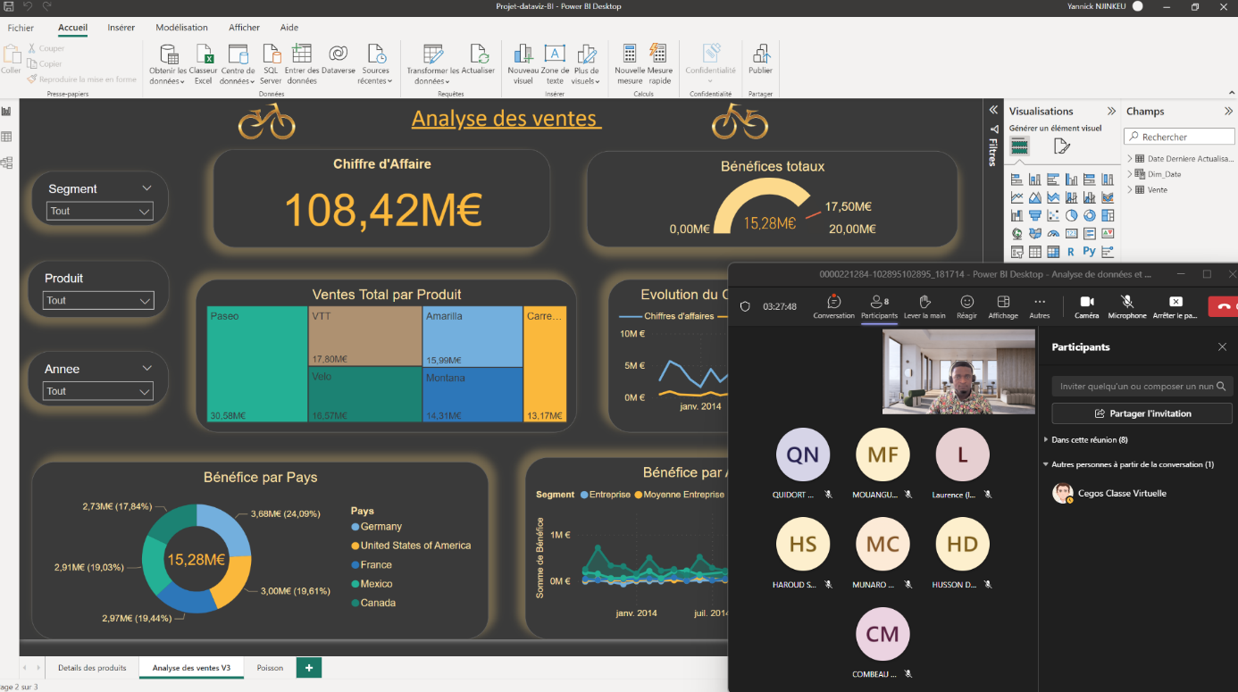Expand the Vente table in Champs
Screen dimensions: 1238x692
coord(1130,189)
